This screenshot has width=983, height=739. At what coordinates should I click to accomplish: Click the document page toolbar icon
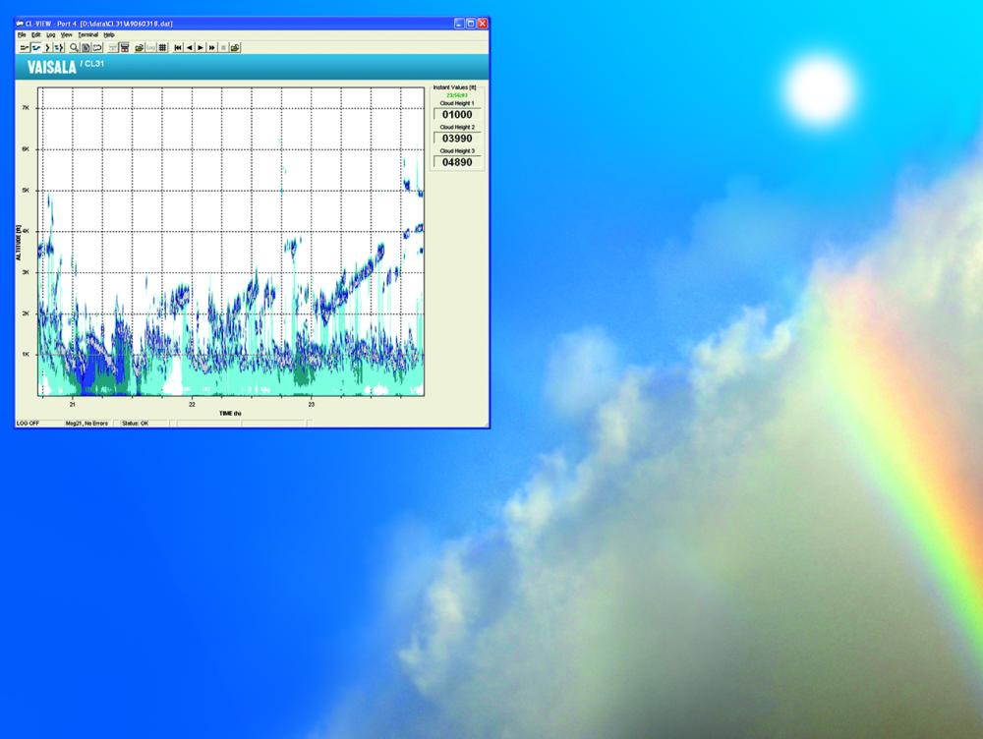point(86,47)
